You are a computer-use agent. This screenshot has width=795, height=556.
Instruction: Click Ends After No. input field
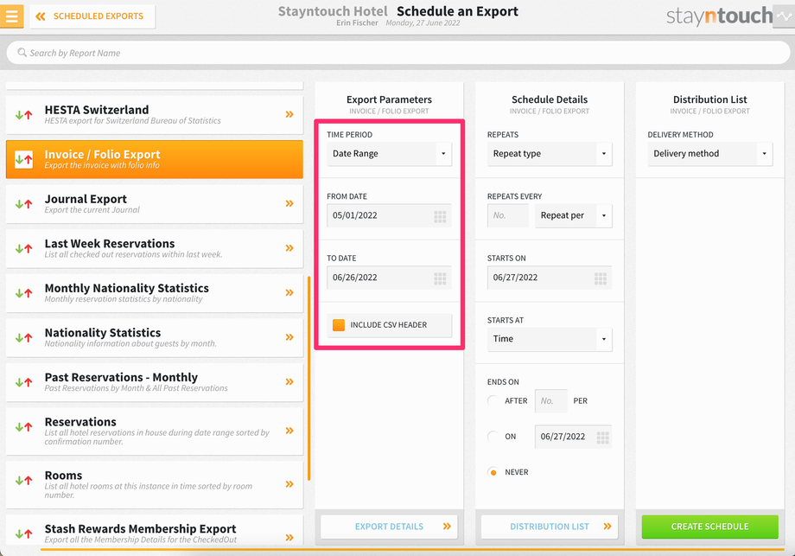(550, 400)
